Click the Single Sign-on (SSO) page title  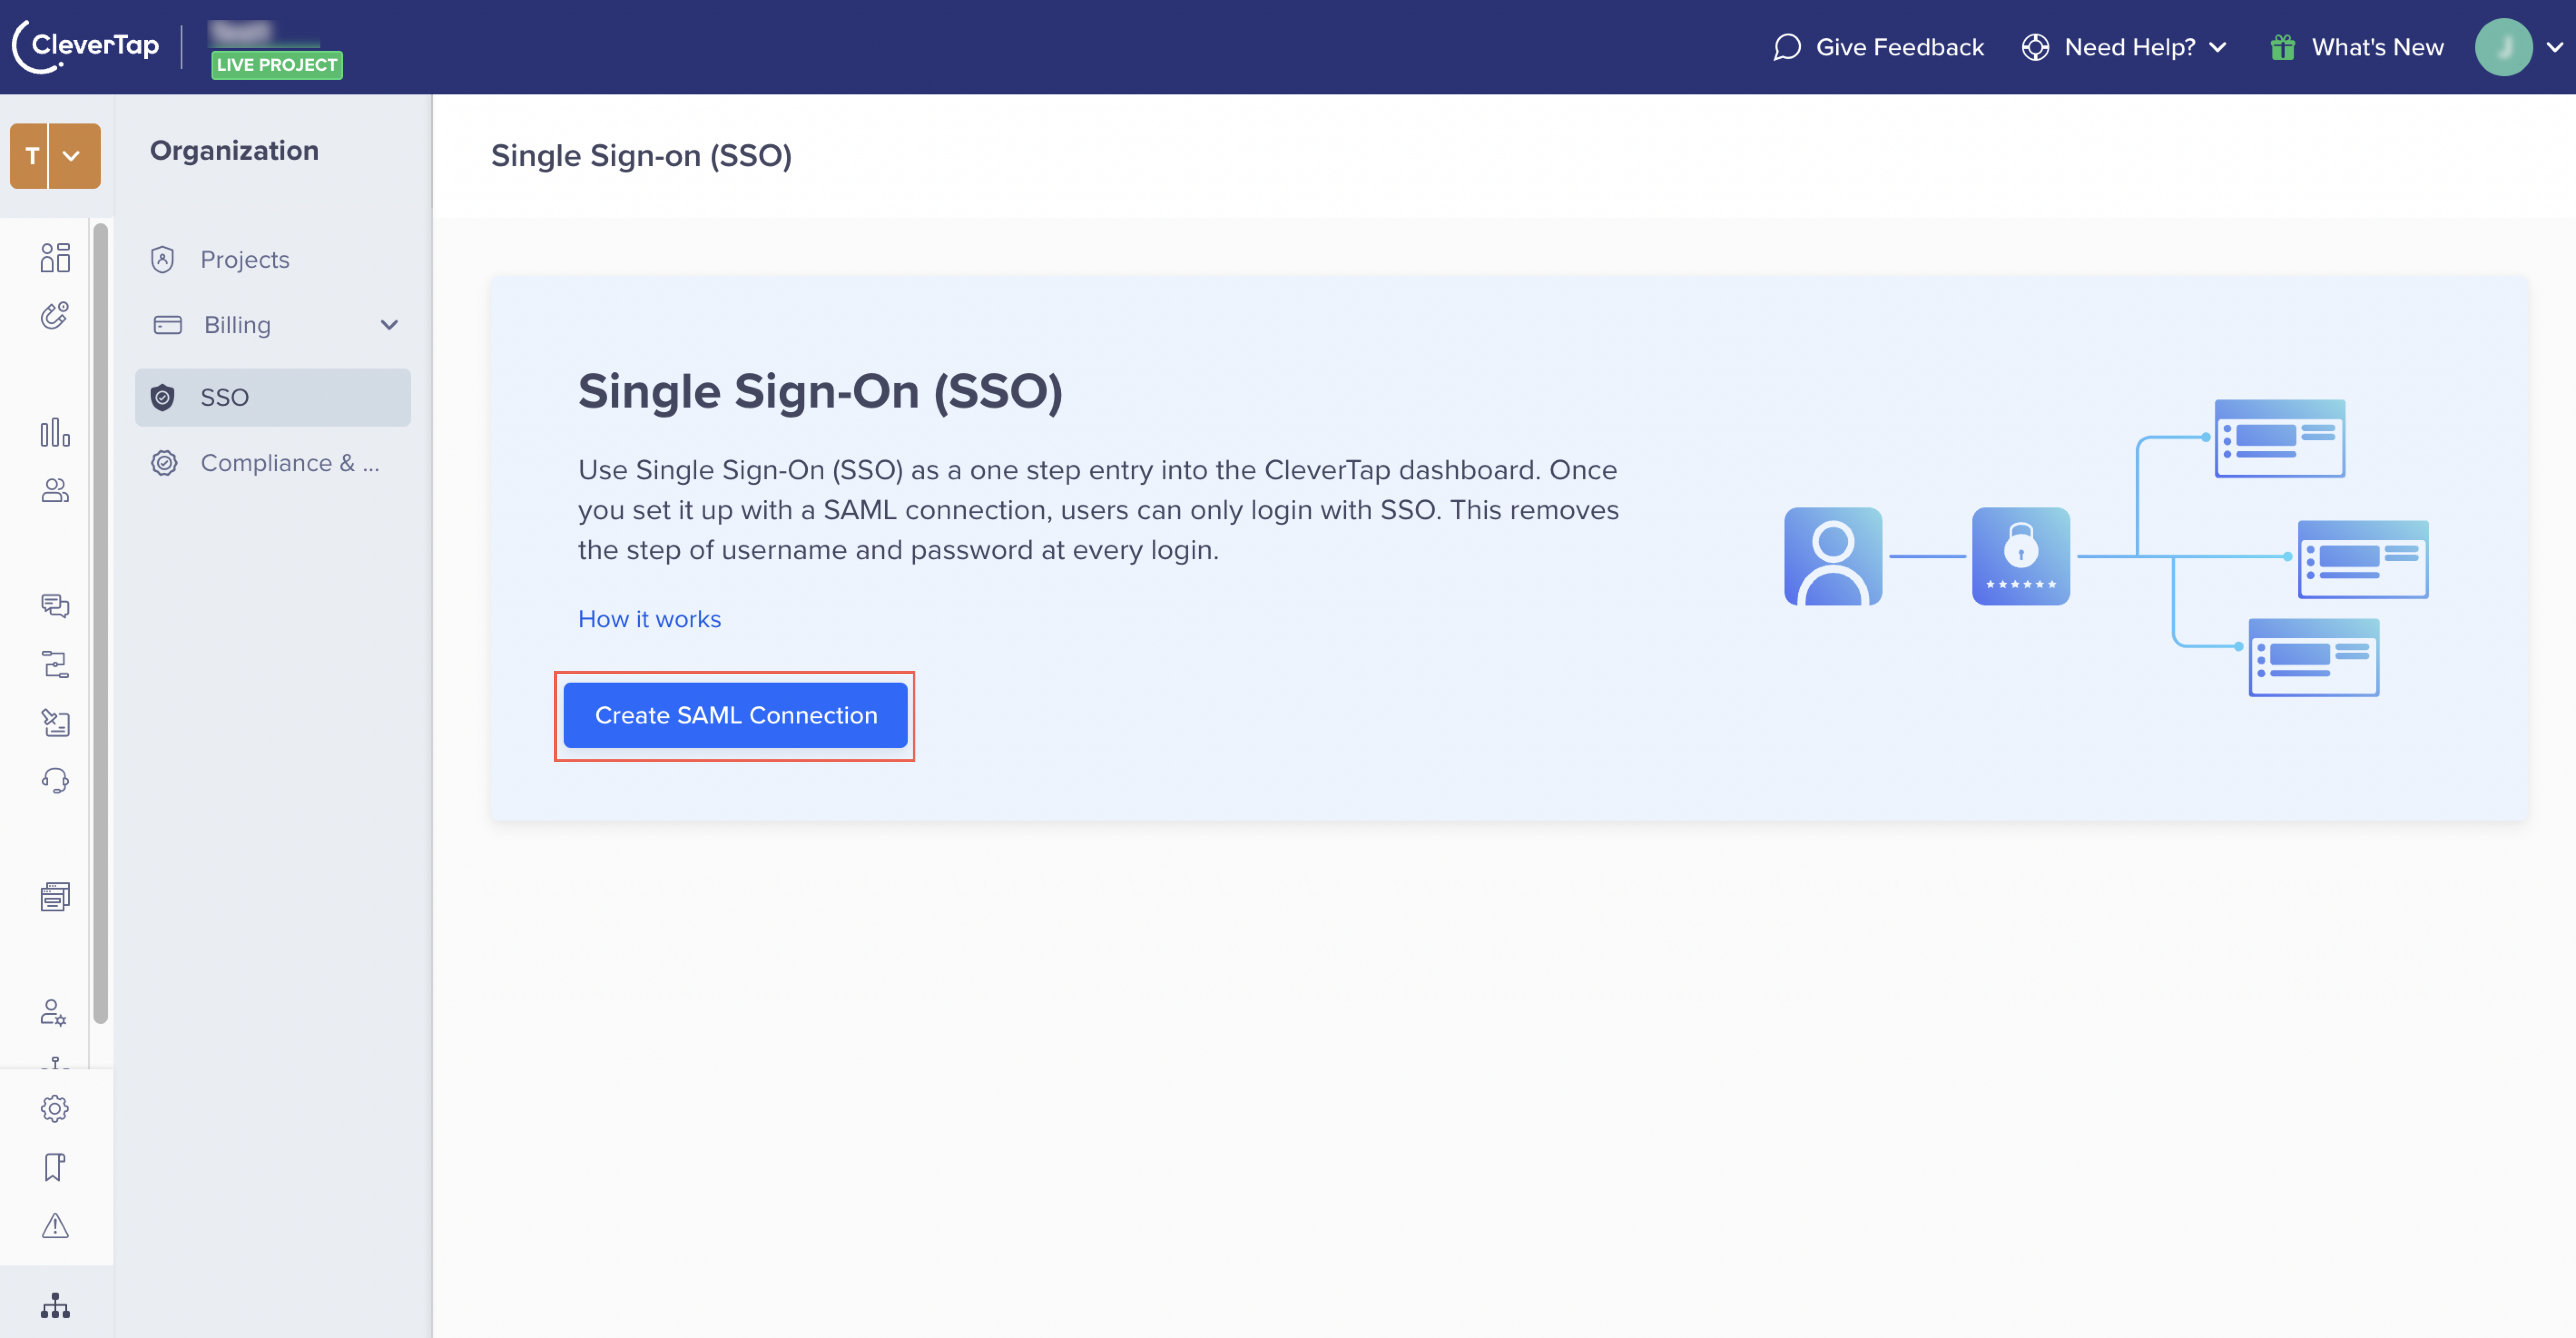coord(641,156)
